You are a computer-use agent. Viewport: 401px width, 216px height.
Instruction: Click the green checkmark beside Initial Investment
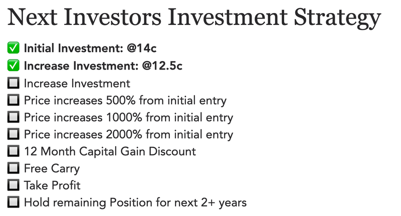[14, 48]
